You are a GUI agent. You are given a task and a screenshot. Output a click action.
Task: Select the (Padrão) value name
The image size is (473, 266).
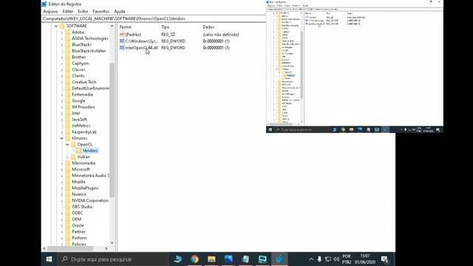(x=133, y=35)
